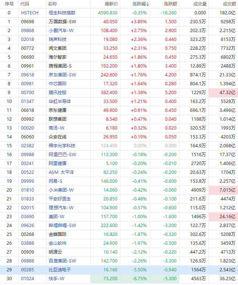Open 网易-S stock link
The width and height of the screenshot is (238, 285).
(x=55, y=181)
